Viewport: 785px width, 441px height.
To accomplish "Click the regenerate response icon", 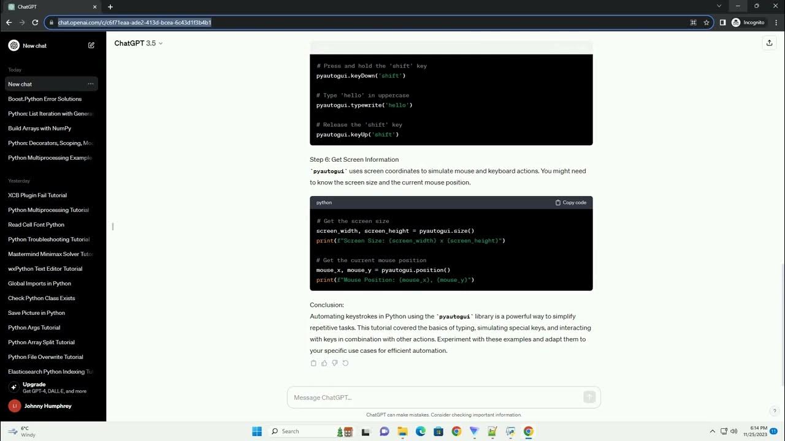I will pos(345,363).
